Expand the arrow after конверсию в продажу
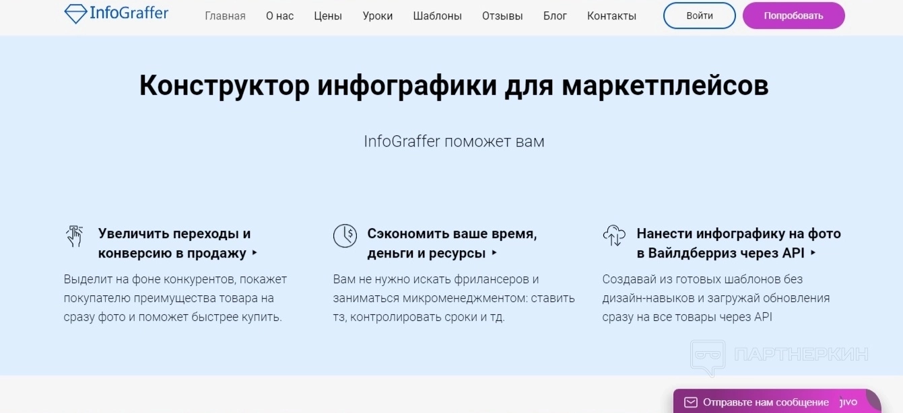Image resolution: width=903 pixels, height=413 pixels. pos(255,254)
